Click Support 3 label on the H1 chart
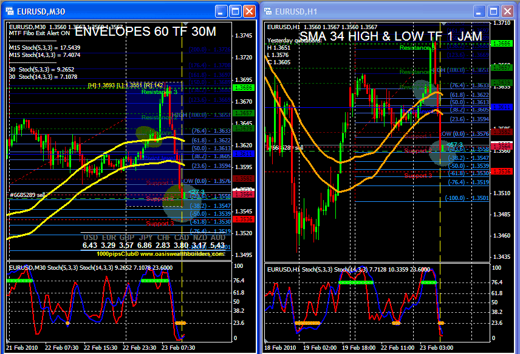Viewport: 520px width, 354px height. pyautogui.click(x=418, y=175)
